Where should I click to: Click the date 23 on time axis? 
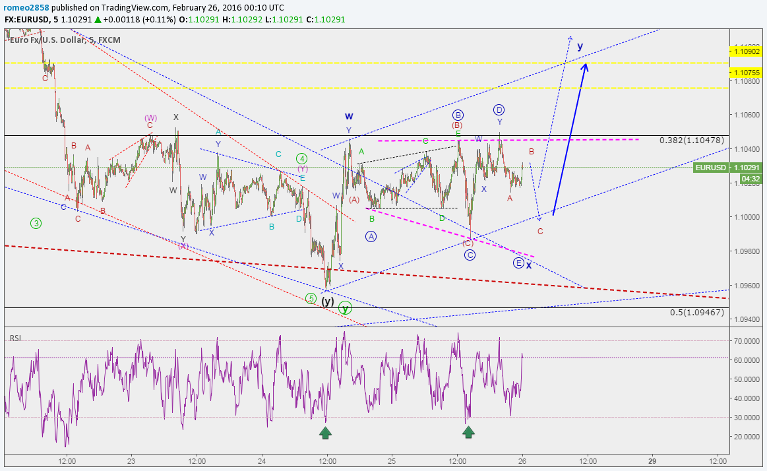coord(131,460)
